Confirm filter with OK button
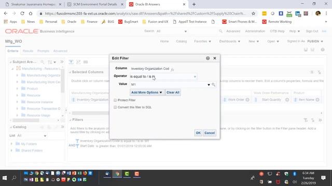Viewport: 332px width, 186px height. [198, 133]
